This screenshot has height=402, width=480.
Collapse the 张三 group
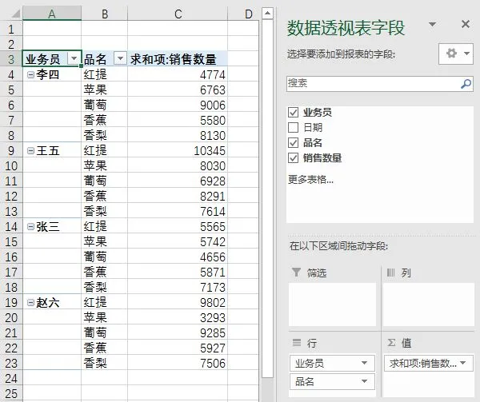click(x=30, y=226)
